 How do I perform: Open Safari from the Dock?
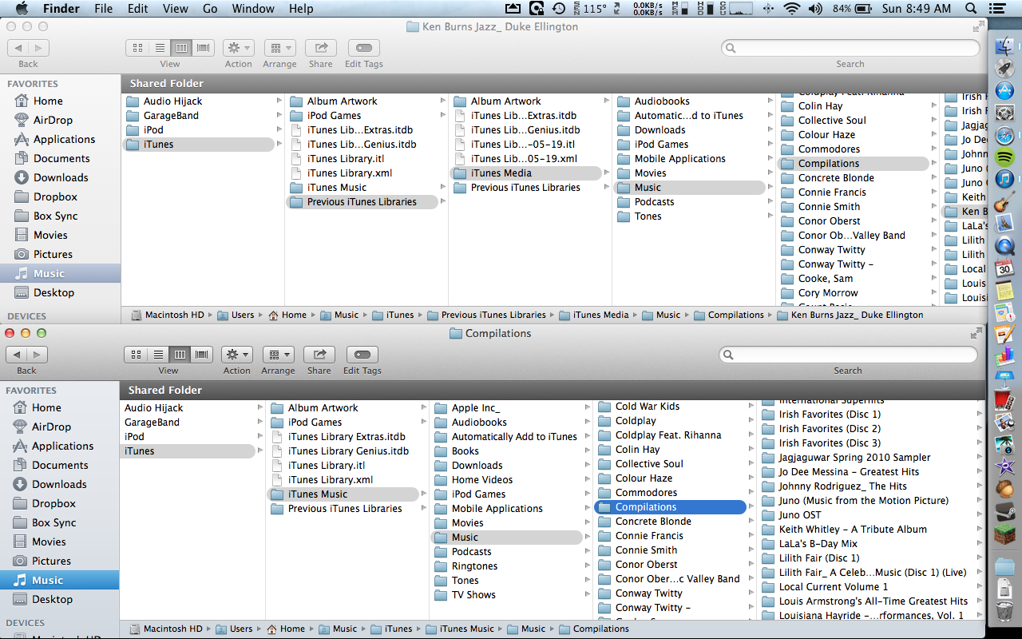[x=1004, y=136]
